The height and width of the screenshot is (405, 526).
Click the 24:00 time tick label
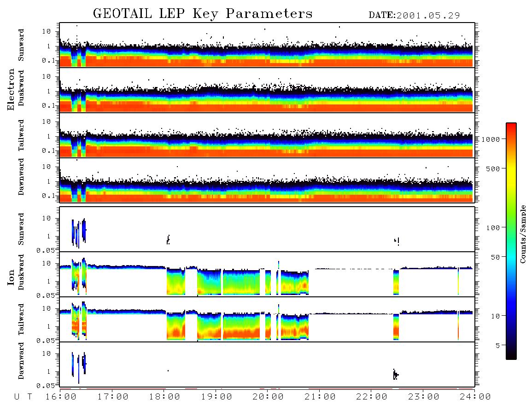475,397
